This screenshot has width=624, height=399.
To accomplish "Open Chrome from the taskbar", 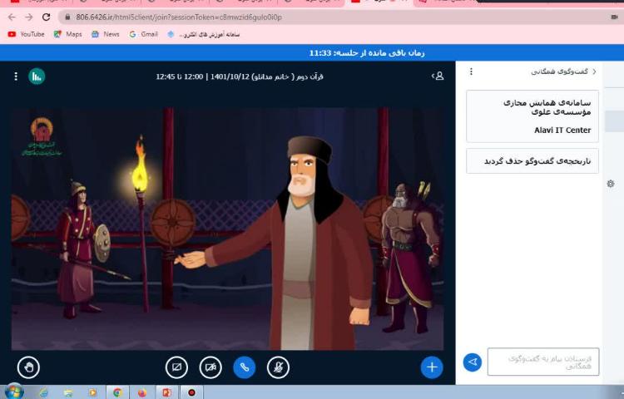I will (118, 392).
